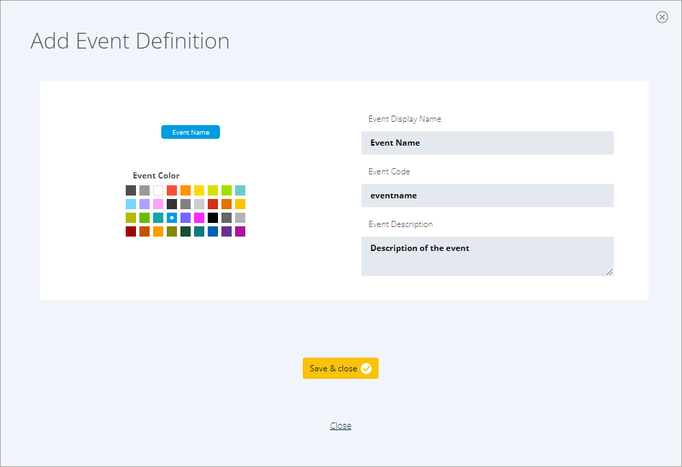Pick the purple swatch in the bottom row
The image size is (682, 467).
pyautogui.click(x=226, y=231)
